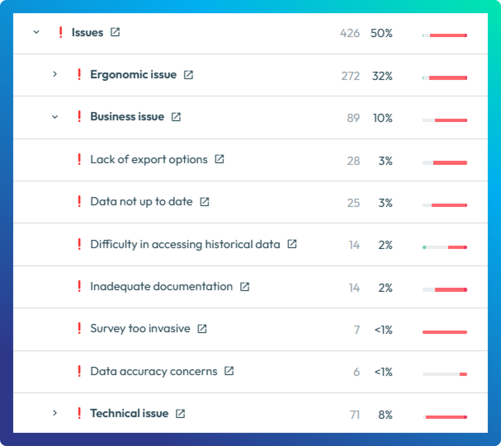Click the Lack of export options label

[149, 159]
